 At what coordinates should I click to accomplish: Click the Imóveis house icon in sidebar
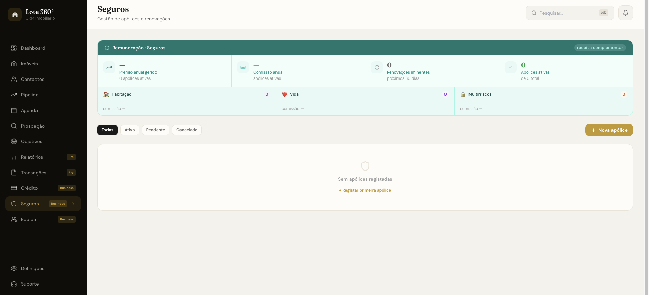(14, 64)
